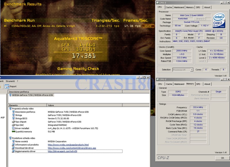Screen dimensions: 230x167
Task: Click the Multiplier x 6.0 field
Action: click(182, 54)
